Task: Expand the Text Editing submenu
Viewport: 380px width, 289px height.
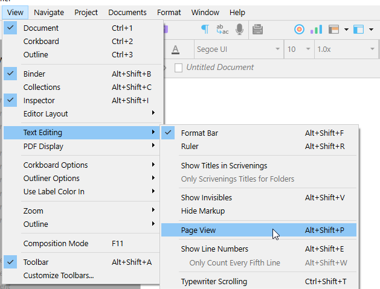Action: tap(82, 133)
